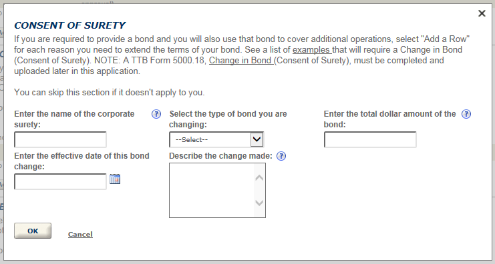Image resolution: width=495 pixels, height=264 pixels.
Task: Show help for Describe the change made
Action: coord(281,156)
